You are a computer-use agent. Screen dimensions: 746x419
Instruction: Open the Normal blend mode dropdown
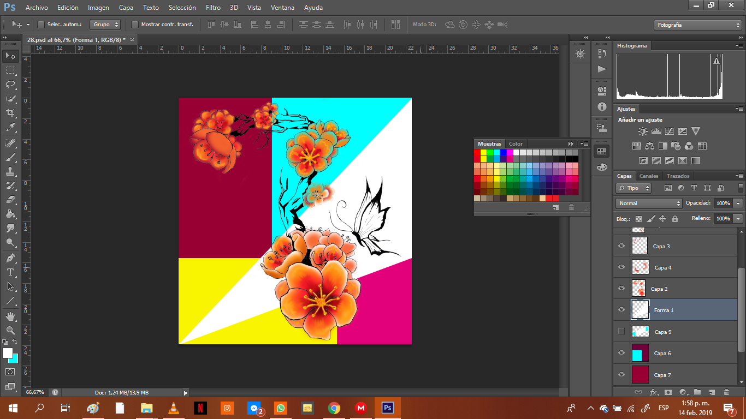[649, 203]
